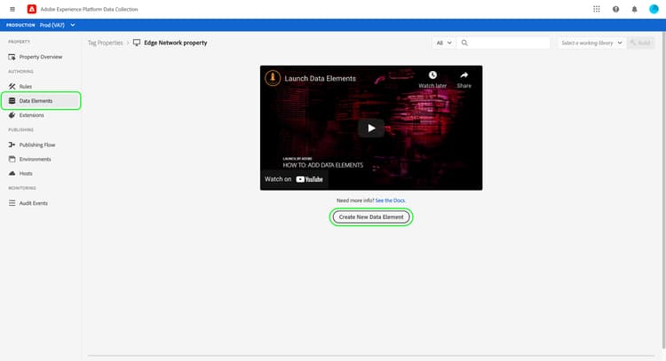
Task: Click the Publishing Flow icon
Action: pyautogui.click(x=12, y=145)
